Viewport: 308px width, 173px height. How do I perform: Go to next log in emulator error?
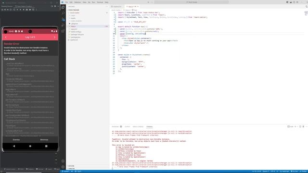[54, 37]
